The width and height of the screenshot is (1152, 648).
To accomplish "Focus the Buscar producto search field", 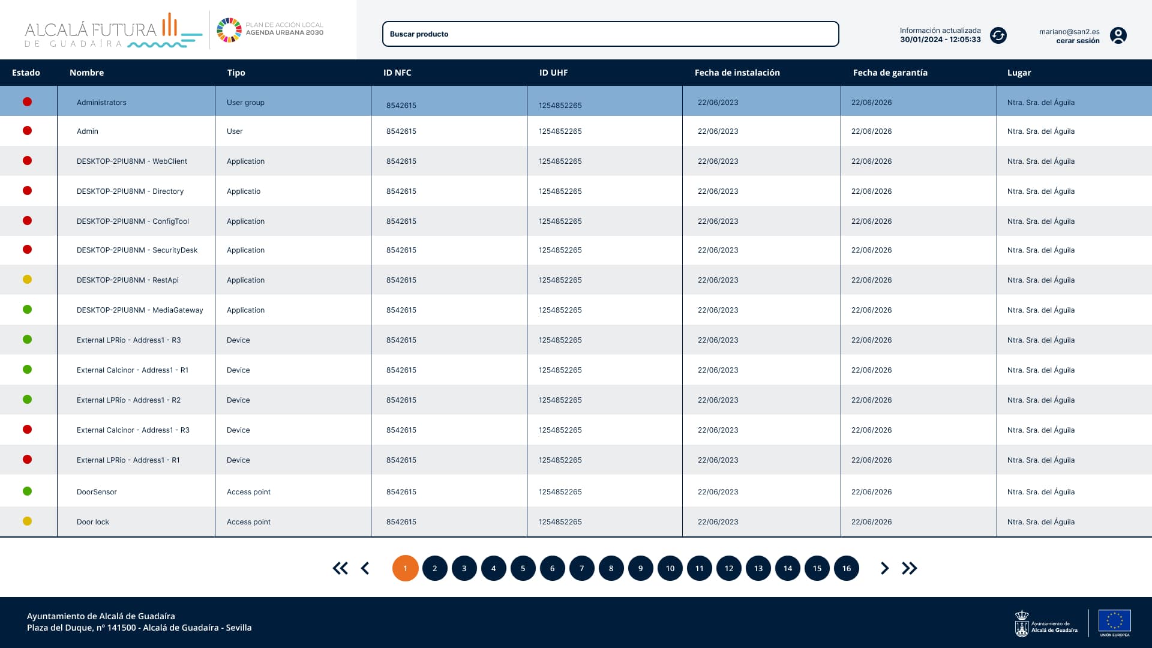I will pos(610,34).
